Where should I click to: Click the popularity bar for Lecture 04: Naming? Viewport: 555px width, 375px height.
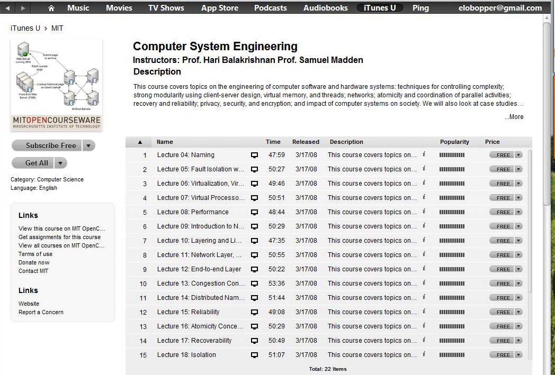452,155
